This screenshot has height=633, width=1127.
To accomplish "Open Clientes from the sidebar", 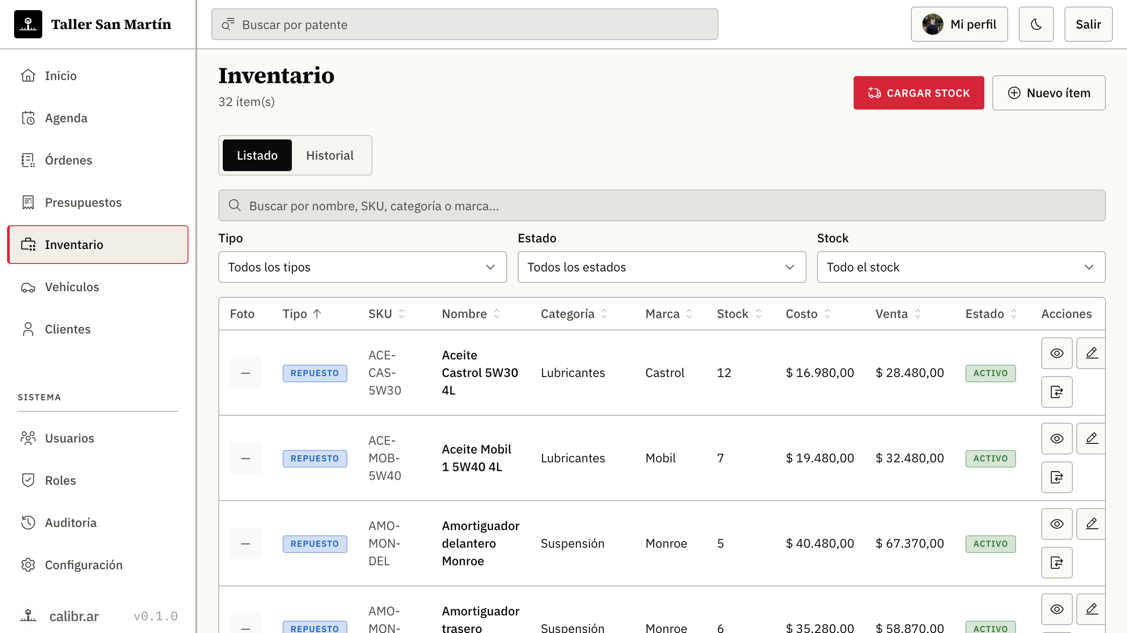I will [x=98, y=329].
